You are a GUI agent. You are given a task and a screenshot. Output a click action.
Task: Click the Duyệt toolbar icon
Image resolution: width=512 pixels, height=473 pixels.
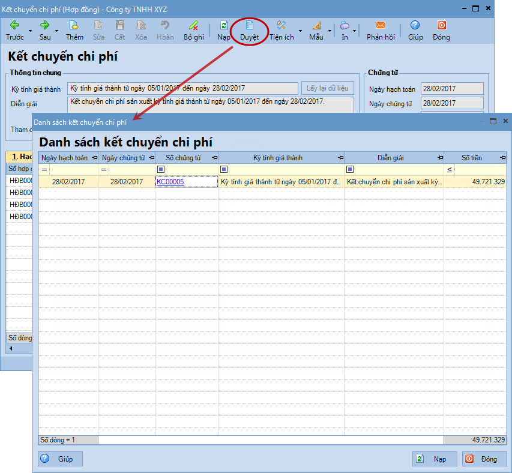pyautogui.click(x=250, y=25)
